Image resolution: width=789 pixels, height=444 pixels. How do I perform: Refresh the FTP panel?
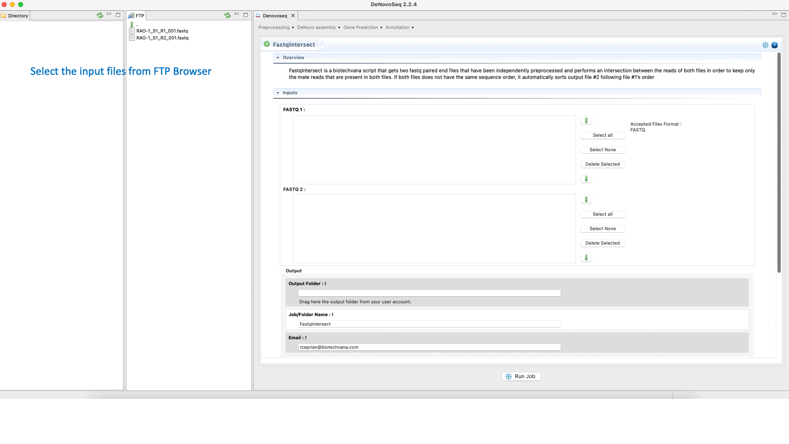(227, 15)
